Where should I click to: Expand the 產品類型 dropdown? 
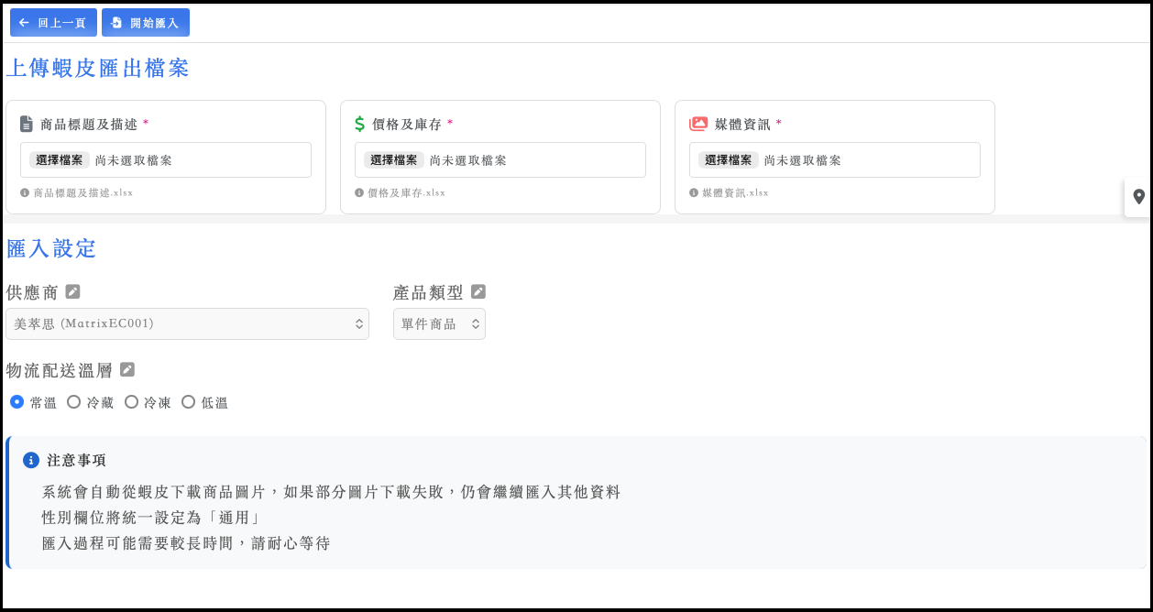tap(439, 323)
